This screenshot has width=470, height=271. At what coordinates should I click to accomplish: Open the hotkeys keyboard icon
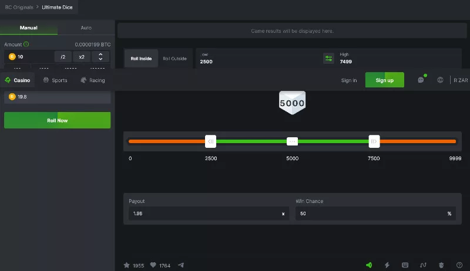(405, 265)
